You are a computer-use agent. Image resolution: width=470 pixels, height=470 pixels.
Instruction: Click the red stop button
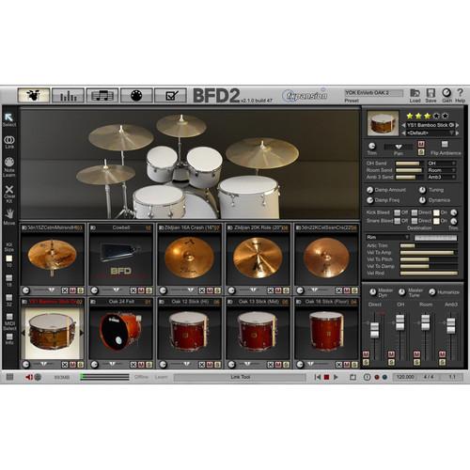point(326,377)
